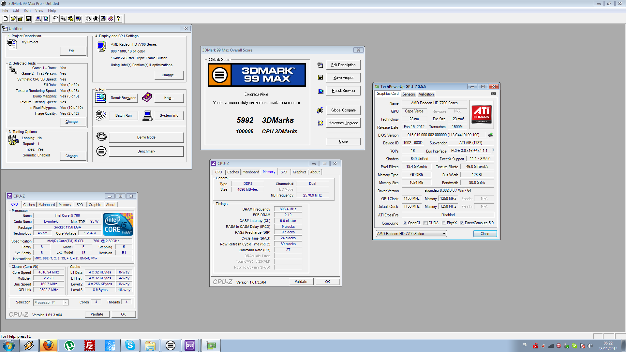The height and width of the screenshot is (352, 626).
Task: Toggle the PhysX checkbox in GPU-Z
Action: pyautogui.click(x=444, y=223)
